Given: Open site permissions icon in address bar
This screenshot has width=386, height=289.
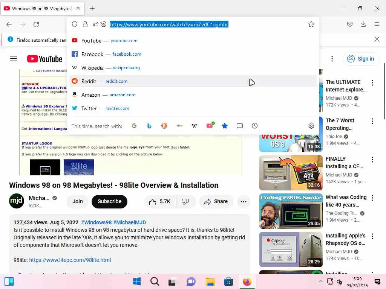Looking at the screenshot, I should pos(95,24).
